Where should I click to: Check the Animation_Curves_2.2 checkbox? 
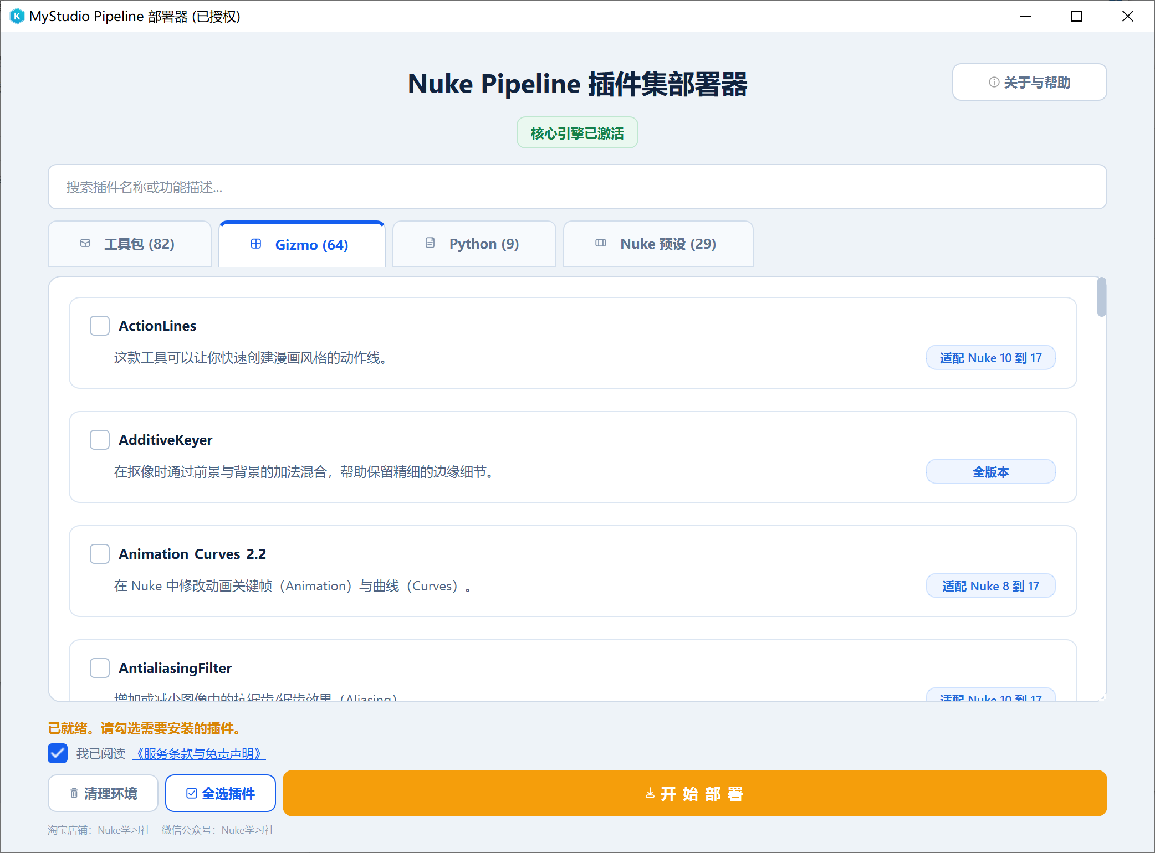[x=100, y=554]
